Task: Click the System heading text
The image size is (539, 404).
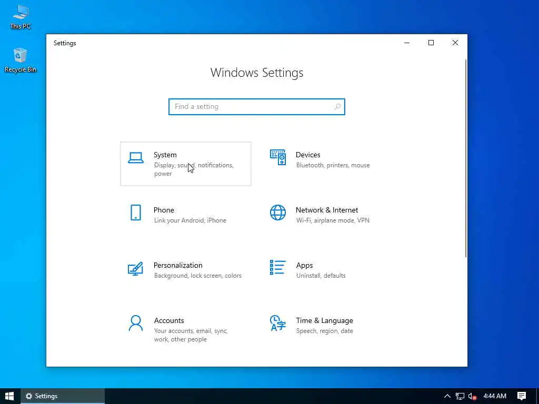Action: [165, 155]
